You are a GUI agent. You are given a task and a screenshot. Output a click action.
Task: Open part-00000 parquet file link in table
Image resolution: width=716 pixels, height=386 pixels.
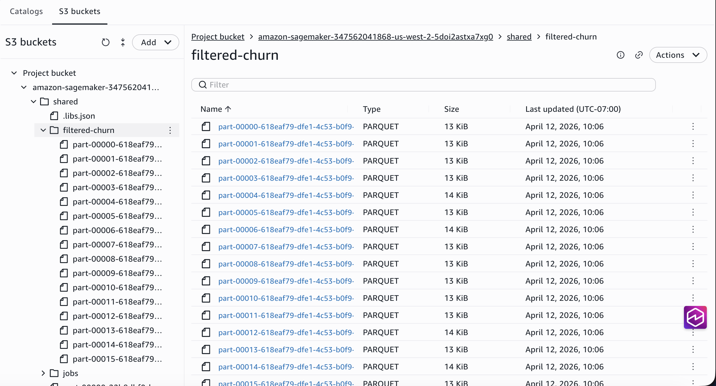click(x=286, y=126)
